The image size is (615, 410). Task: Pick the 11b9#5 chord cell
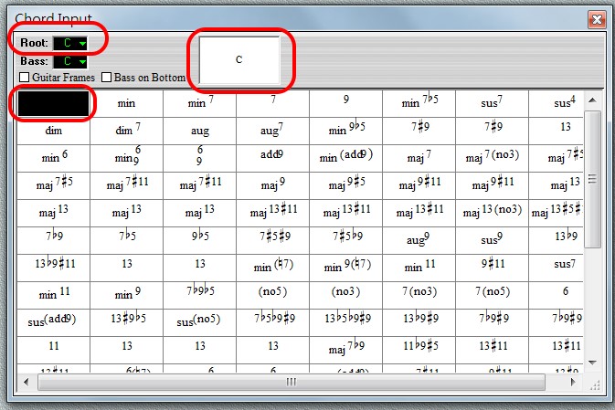coord(419,351)
